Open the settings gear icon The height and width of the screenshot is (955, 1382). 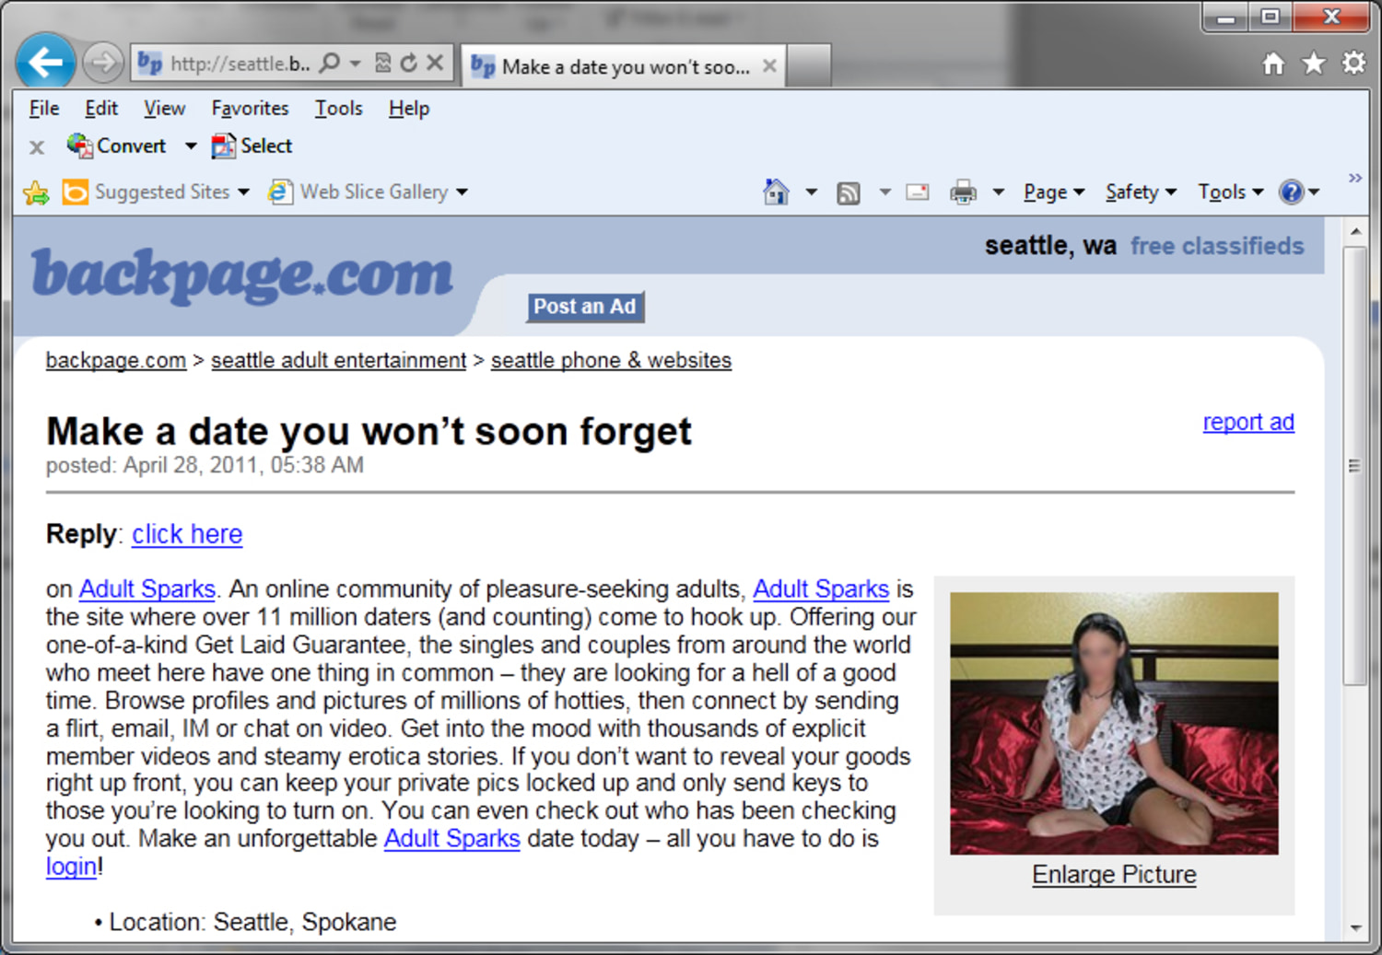click(1353, 63)
